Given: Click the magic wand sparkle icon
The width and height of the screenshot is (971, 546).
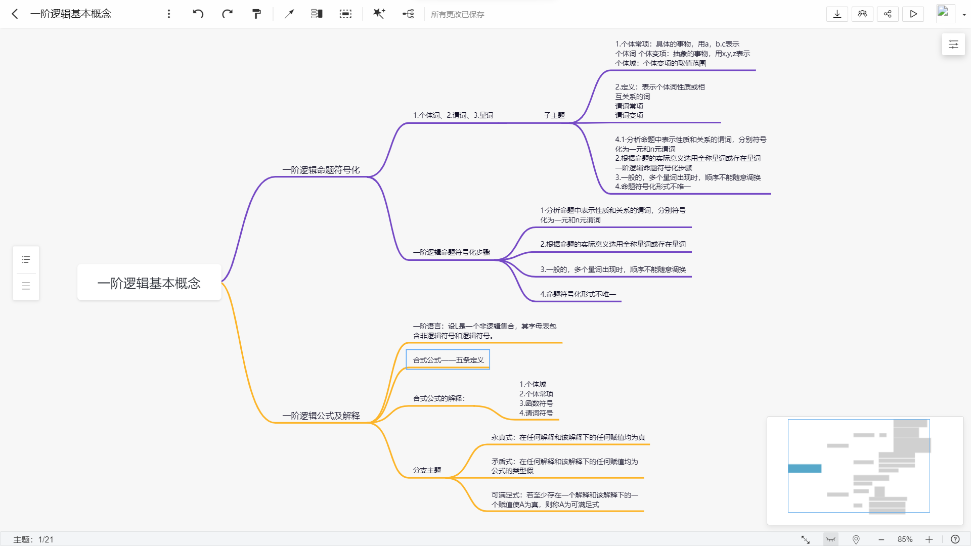Looking at the screenshot, I should [x=379, y=14].
